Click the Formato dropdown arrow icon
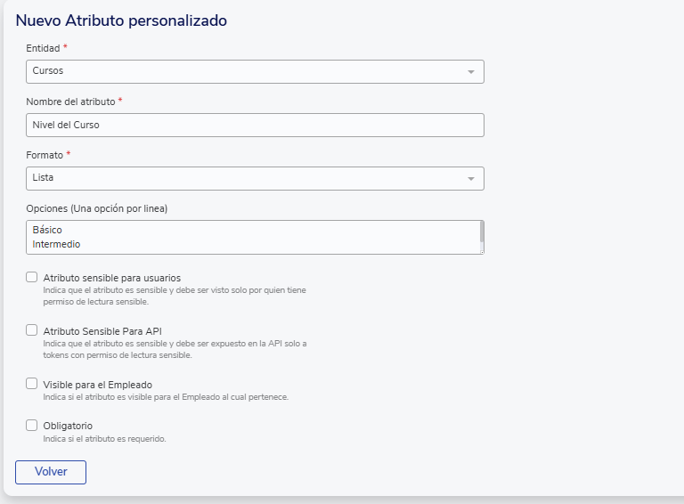This screenshot has height=504, width=684. click(471, 179)
